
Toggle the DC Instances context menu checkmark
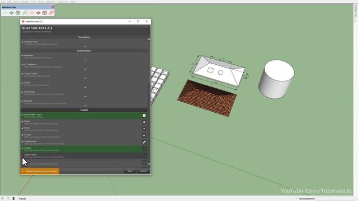pos(22,65)
